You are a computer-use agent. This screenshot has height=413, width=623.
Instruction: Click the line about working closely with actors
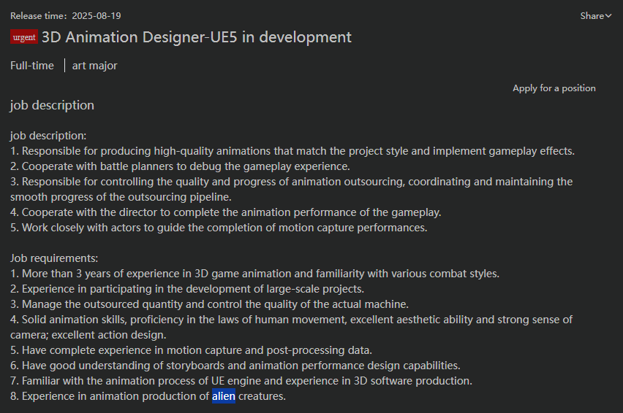click(219, 228)
